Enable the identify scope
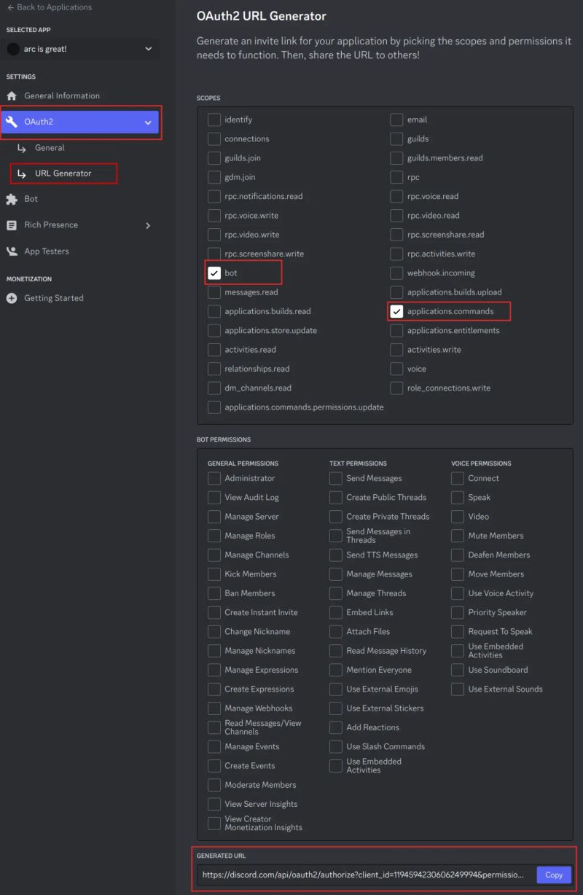This screenshot has height=895, width=583. pyautogui.click(x=214, y=120)
